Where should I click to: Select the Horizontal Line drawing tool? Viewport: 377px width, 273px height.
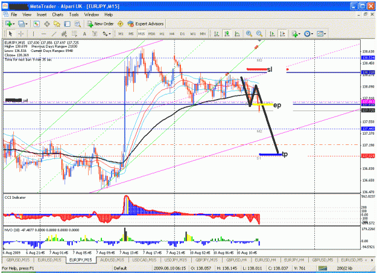coord(44,34)
